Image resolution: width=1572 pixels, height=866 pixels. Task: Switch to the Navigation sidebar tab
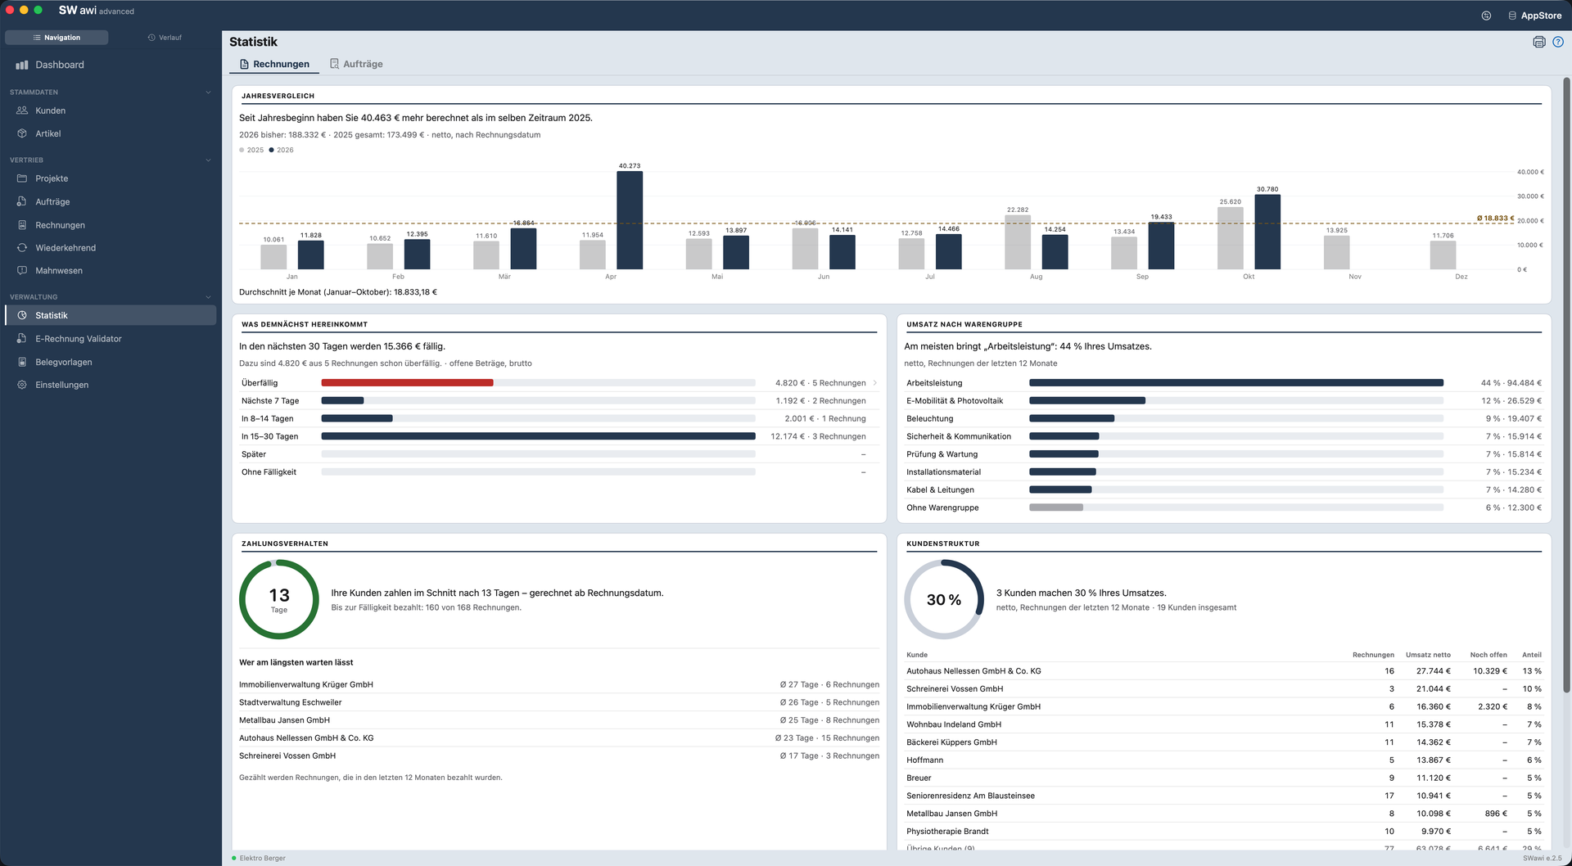pyautogui.click(x=56, y=38)
